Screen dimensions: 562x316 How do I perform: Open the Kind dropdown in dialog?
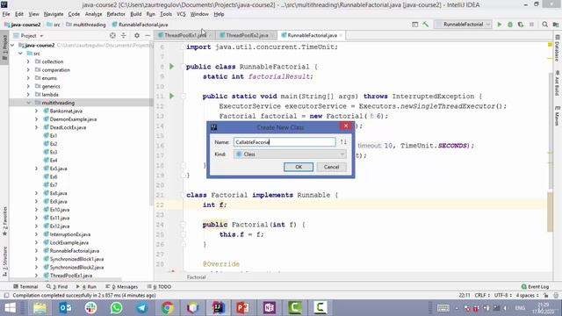[290, 154]
